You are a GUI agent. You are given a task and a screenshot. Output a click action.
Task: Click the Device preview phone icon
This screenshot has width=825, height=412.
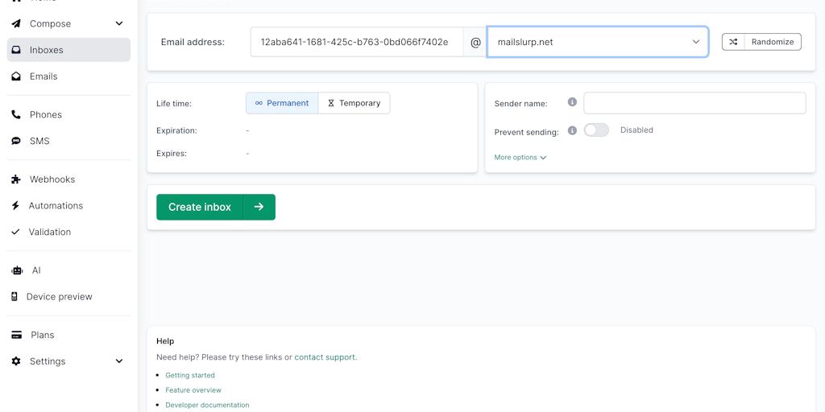coord(15,297)
